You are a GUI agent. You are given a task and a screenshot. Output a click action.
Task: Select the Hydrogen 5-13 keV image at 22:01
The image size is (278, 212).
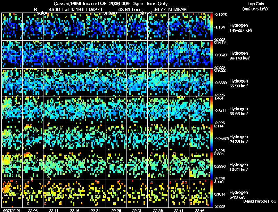pos(12,194)
